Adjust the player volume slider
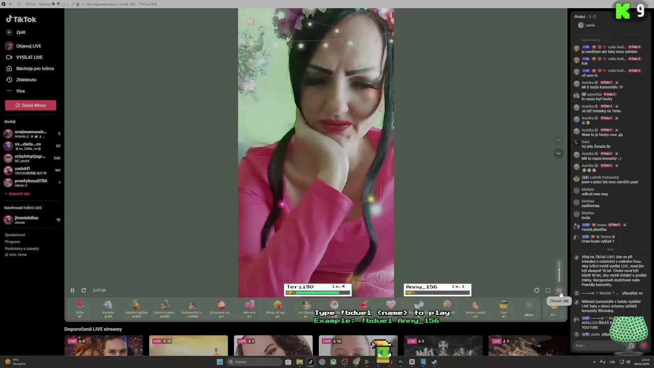The image size is (654, 368). [559, 271]
